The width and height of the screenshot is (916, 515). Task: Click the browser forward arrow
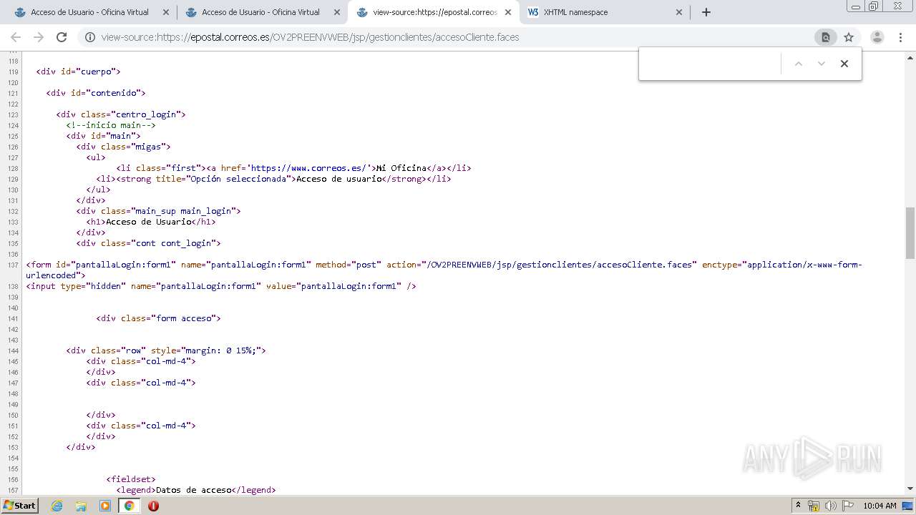click(39, 37)
